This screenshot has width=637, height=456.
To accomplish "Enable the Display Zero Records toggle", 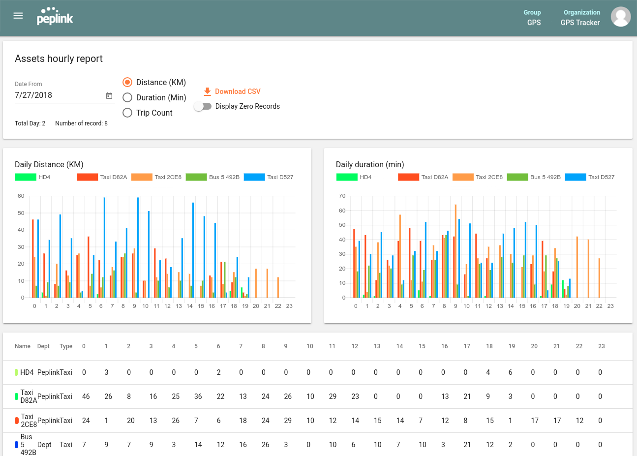I will click(x=203, y=106).
